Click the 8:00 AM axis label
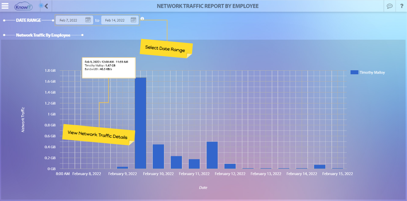Screen dimensions: 407x201 63,174
